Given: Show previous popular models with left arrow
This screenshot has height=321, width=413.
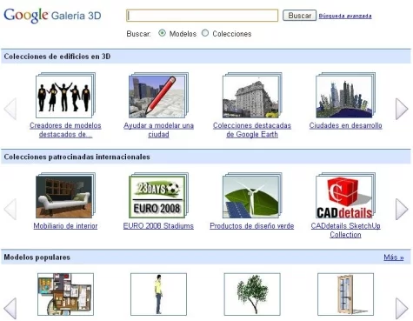Looking at the screenshot, I should tap(10, 309).
